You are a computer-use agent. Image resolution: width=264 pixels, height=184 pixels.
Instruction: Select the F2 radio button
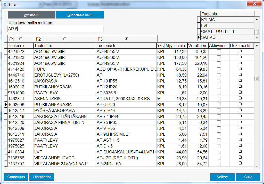click(65, 39)
